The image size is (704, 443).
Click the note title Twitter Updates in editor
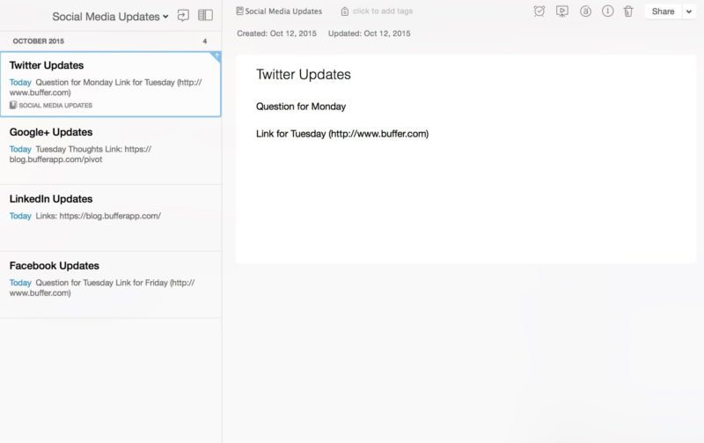pos(304,75)
